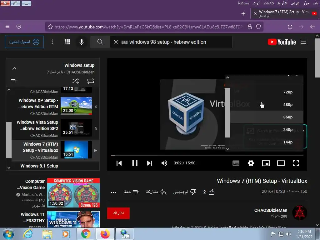Open Windows 8.1 Setup playlist entry
This screenshot has width=320, height=240.
39,166
